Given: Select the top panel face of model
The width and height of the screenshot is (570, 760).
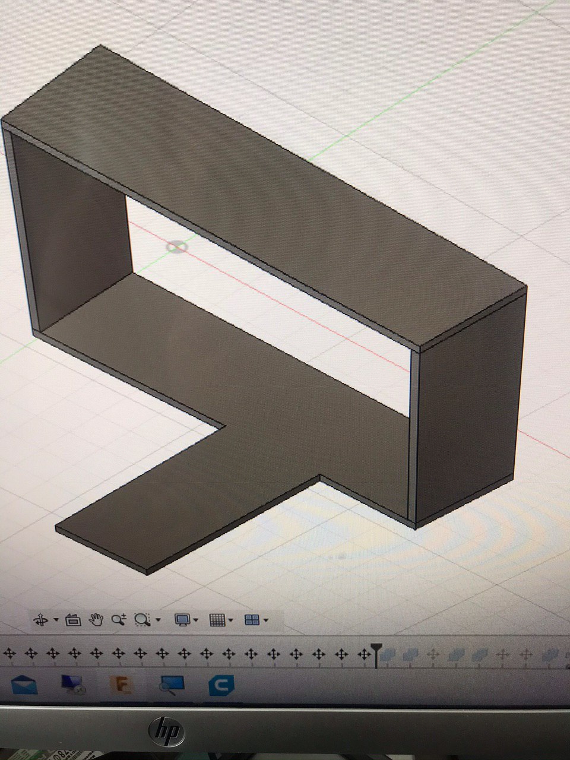Looking at the screenshot, I should click(x=267, y=196).
